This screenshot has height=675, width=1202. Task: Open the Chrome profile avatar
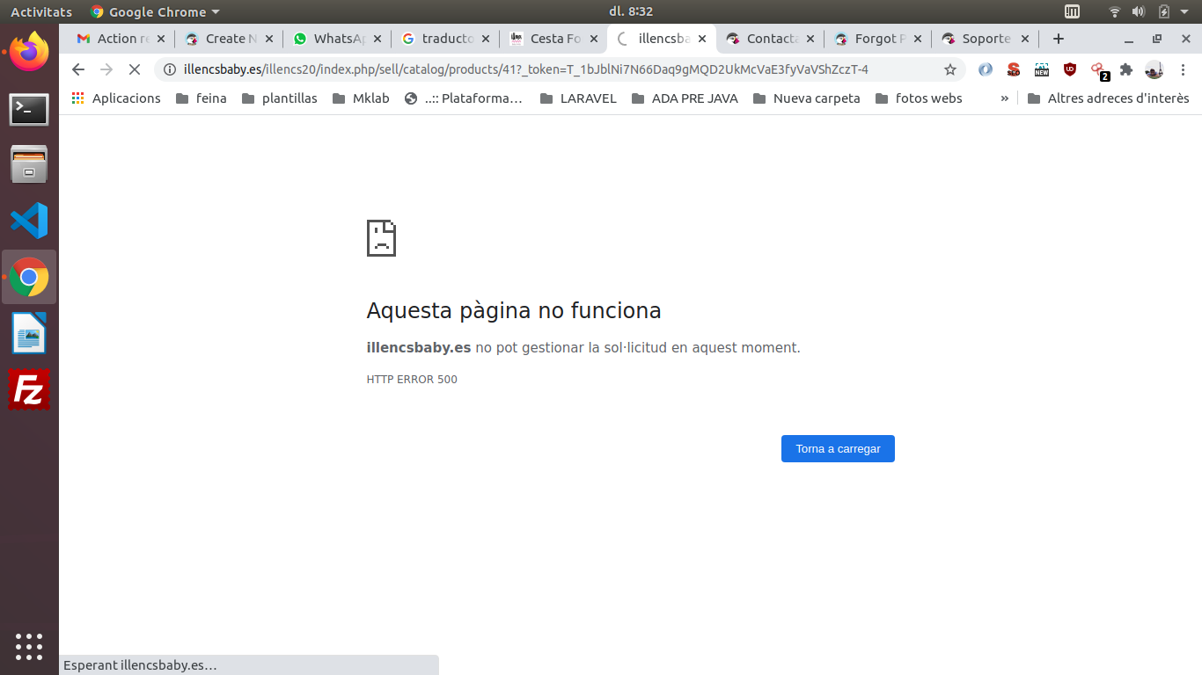[x=1154, y=69]
